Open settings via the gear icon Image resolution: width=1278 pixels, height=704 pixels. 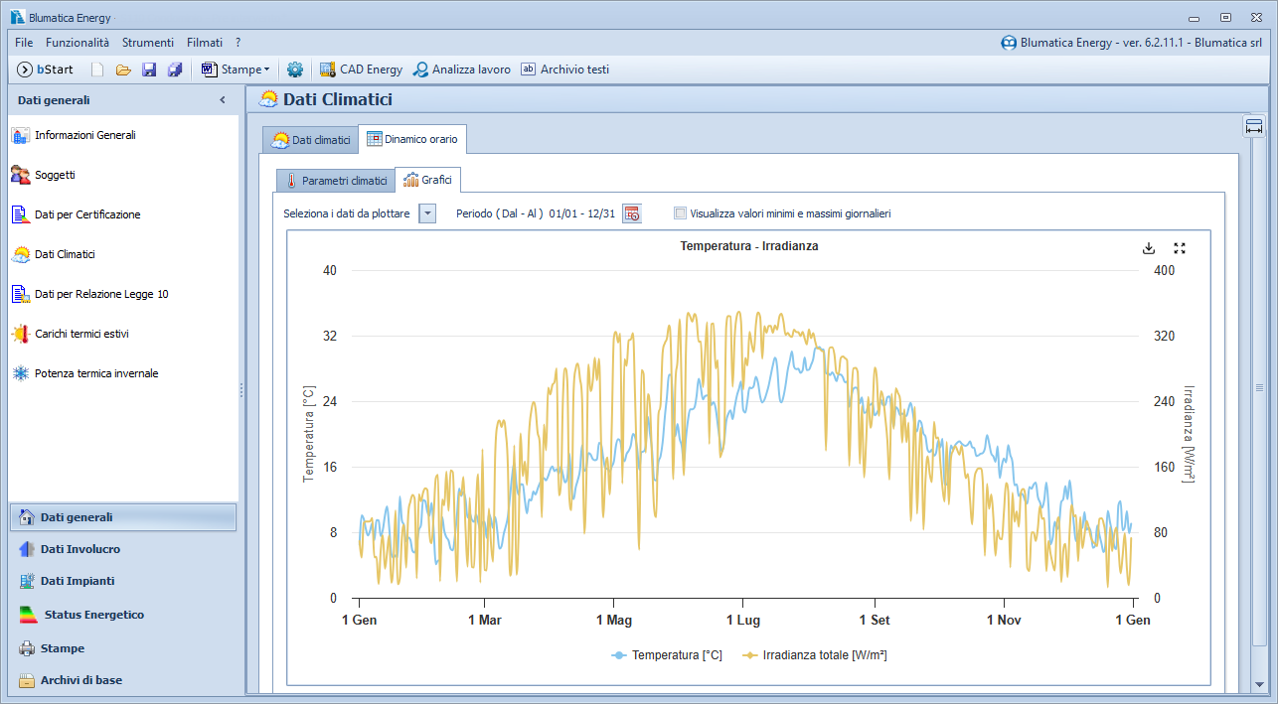tap(294, 70)
